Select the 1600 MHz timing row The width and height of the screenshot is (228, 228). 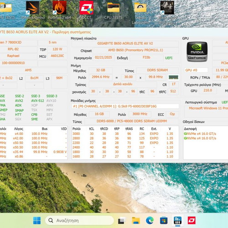pyautogui.click(x=125, y=156)
